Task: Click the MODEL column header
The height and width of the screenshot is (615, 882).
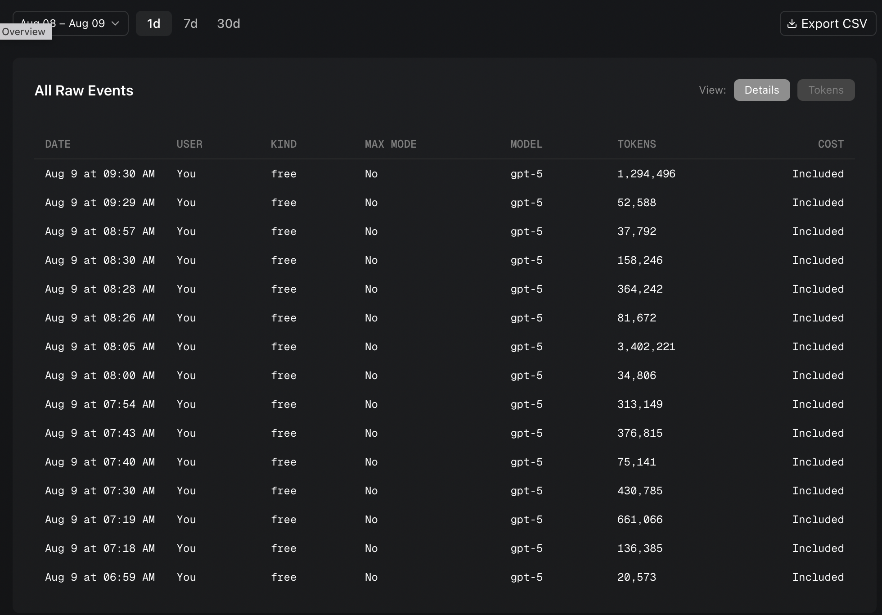Action: [x=526, y=144]
